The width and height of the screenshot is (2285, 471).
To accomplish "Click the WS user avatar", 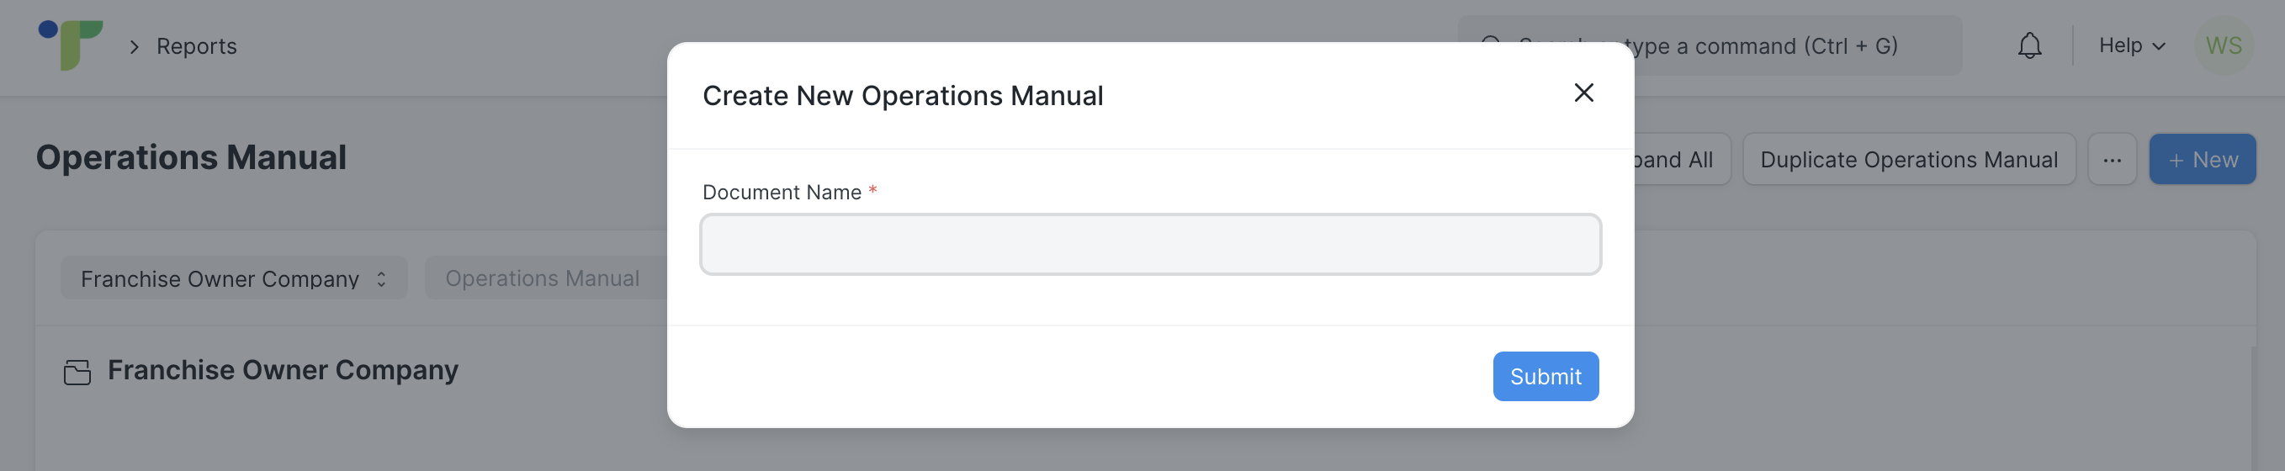I will tap(2224, 45).
